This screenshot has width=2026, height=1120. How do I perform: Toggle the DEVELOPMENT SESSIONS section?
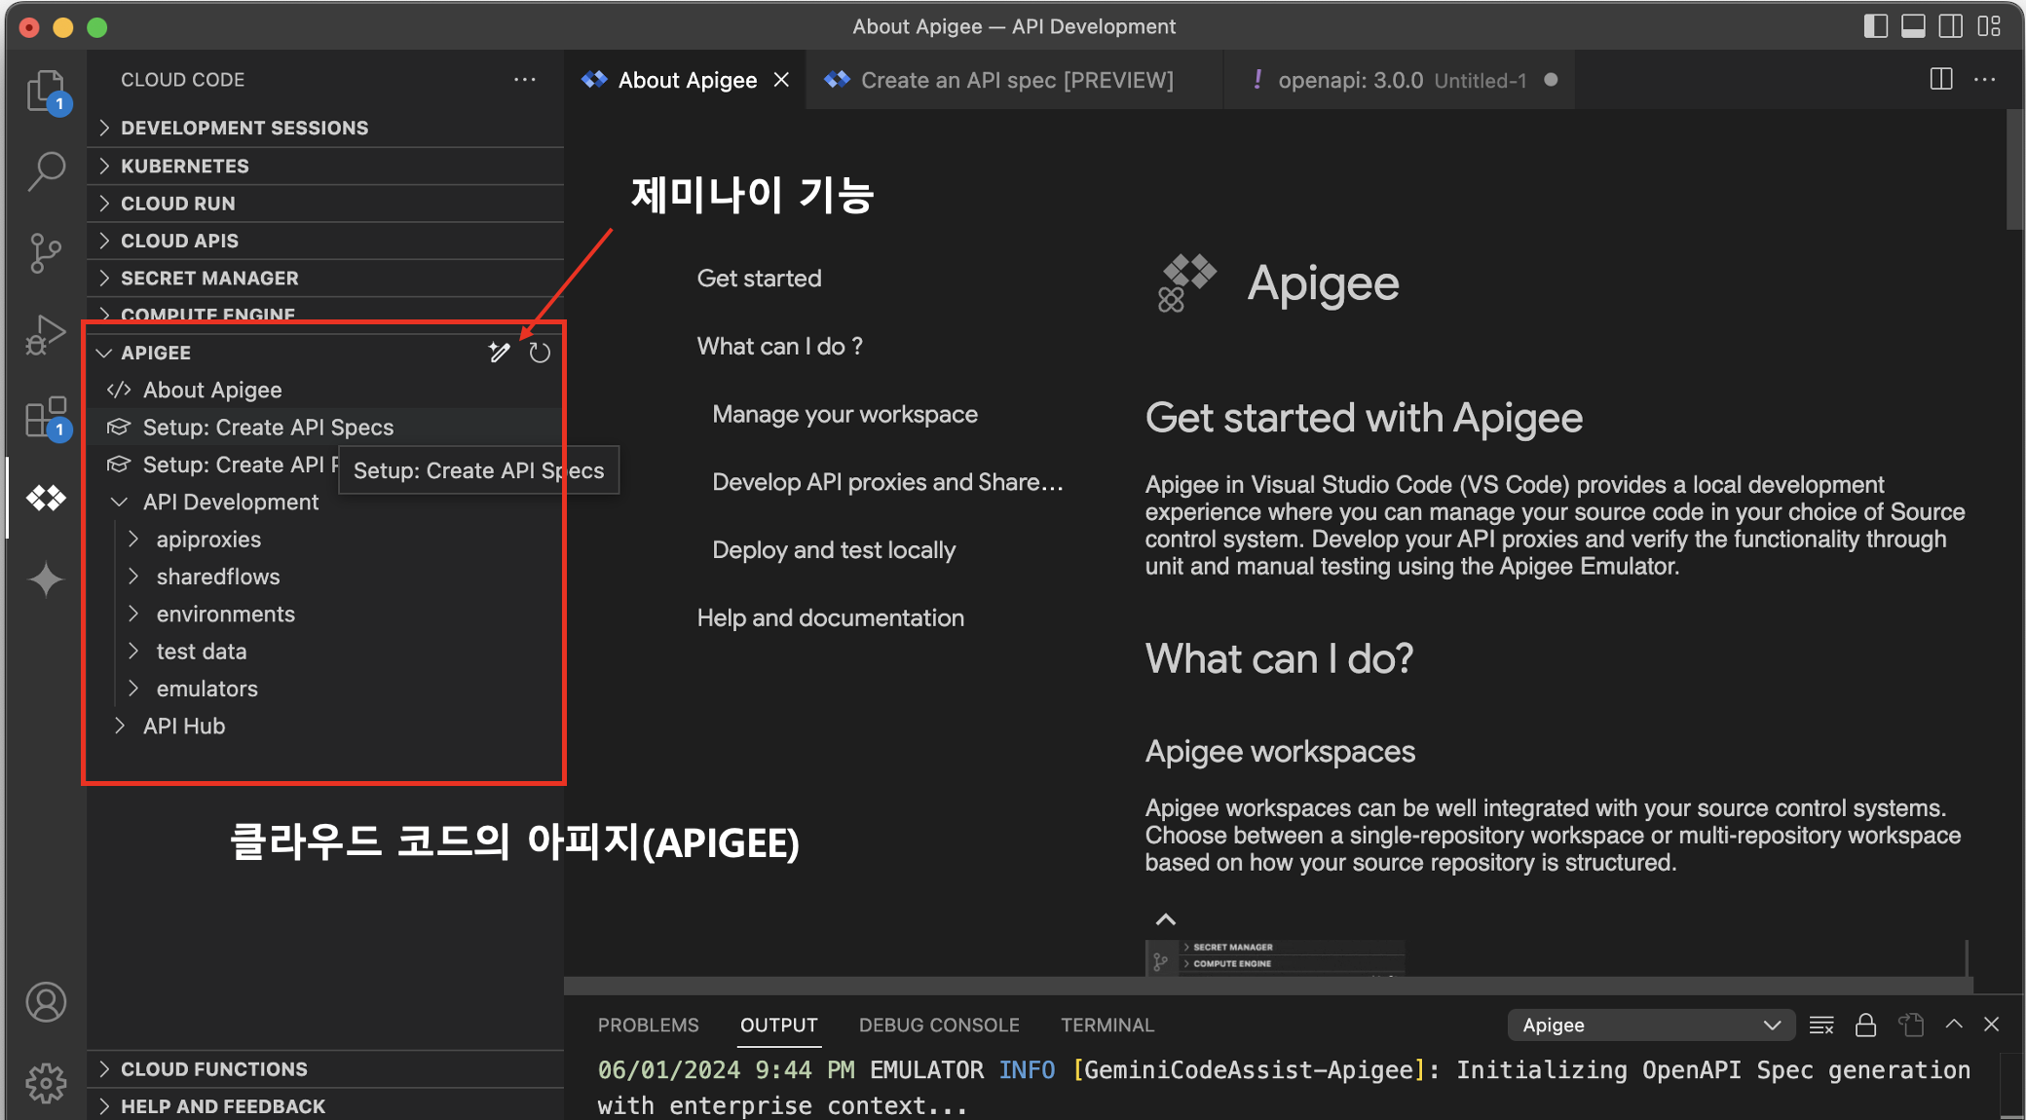pyautogui.click(x=245, y=129)
